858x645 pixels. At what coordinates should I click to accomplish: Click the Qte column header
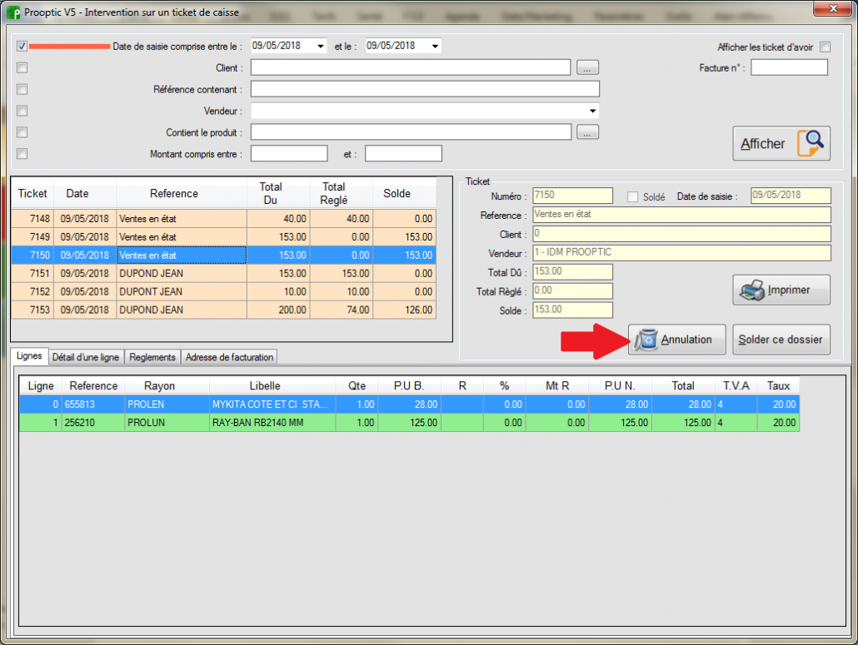pyautogui.click(x=357, y=386)
